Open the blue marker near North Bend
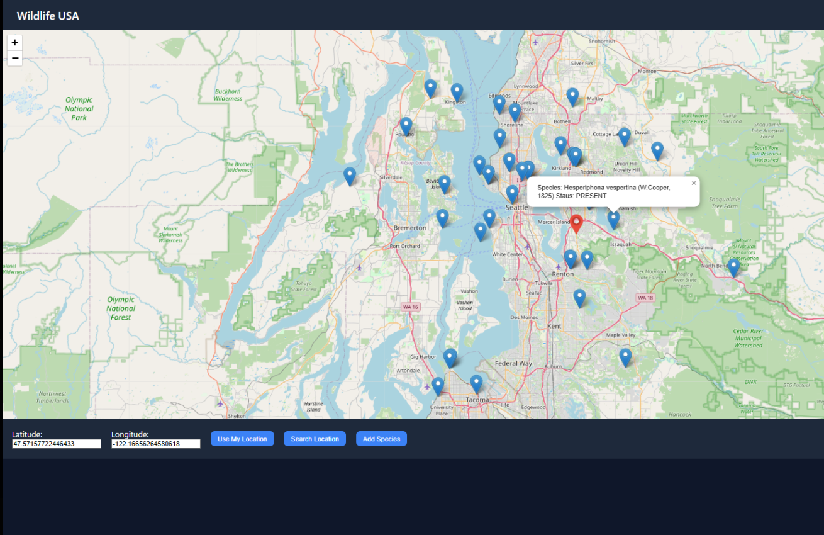 pos(734,267)
